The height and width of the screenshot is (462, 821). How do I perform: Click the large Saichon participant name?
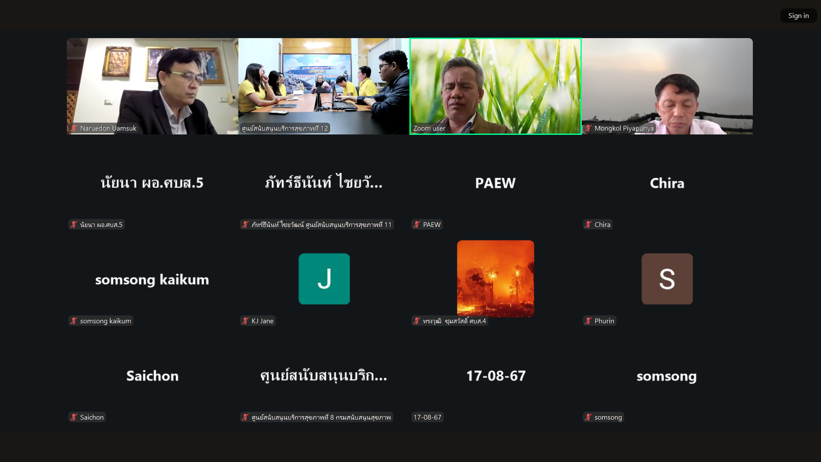pos(152,376)
